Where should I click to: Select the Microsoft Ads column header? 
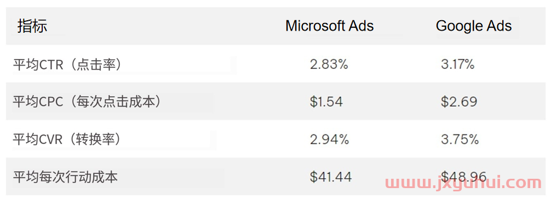click(329, 26)
